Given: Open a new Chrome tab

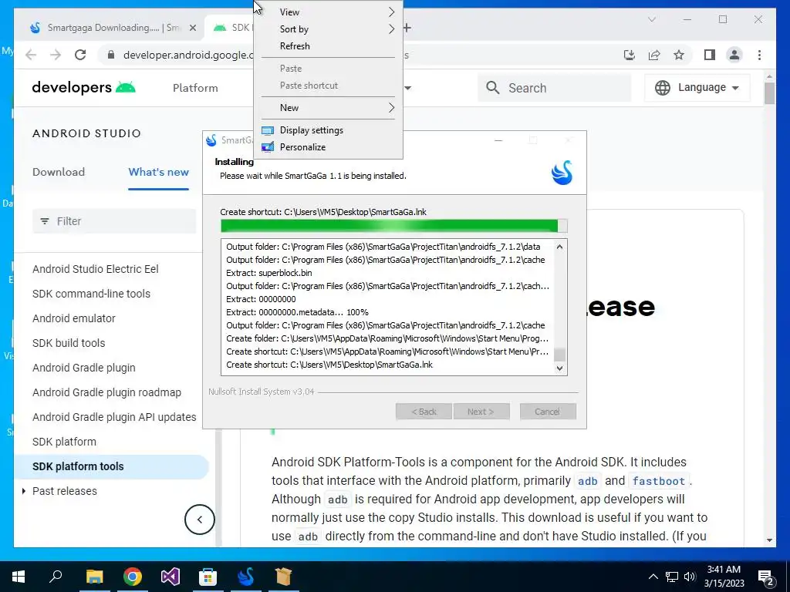Looking at the screenshot, I should [x=407, y=28].
